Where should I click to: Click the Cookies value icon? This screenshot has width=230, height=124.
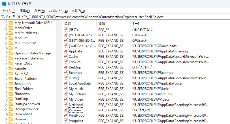pos(66,62)
